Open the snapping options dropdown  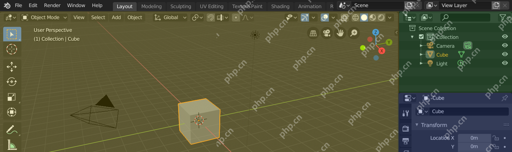[x=222, y=17]
